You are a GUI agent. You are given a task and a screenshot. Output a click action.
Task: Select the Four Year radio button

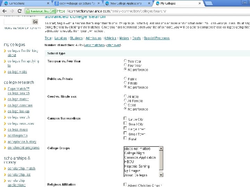pos(125,65)
